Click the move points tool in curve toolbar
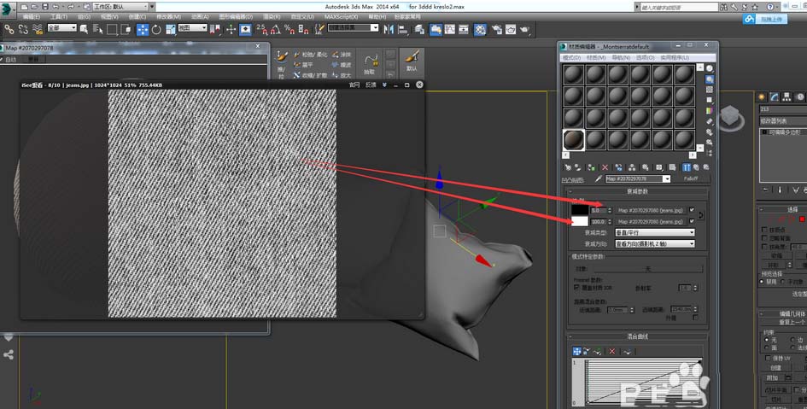This screenshot has width=807, height=409. [578, 351]
